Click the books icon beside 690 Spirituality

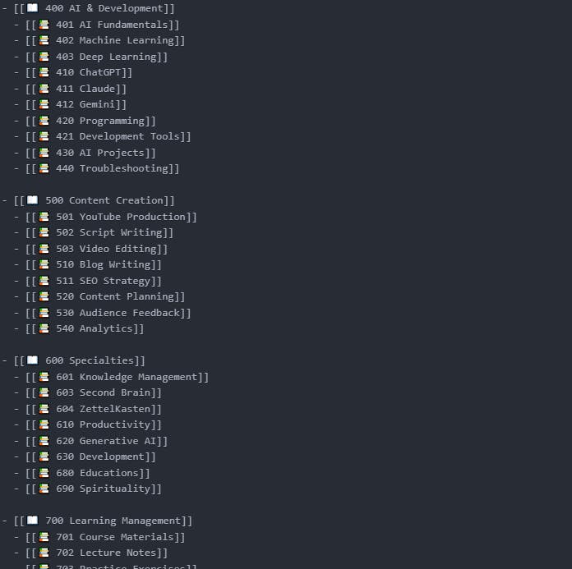[44, 489]
